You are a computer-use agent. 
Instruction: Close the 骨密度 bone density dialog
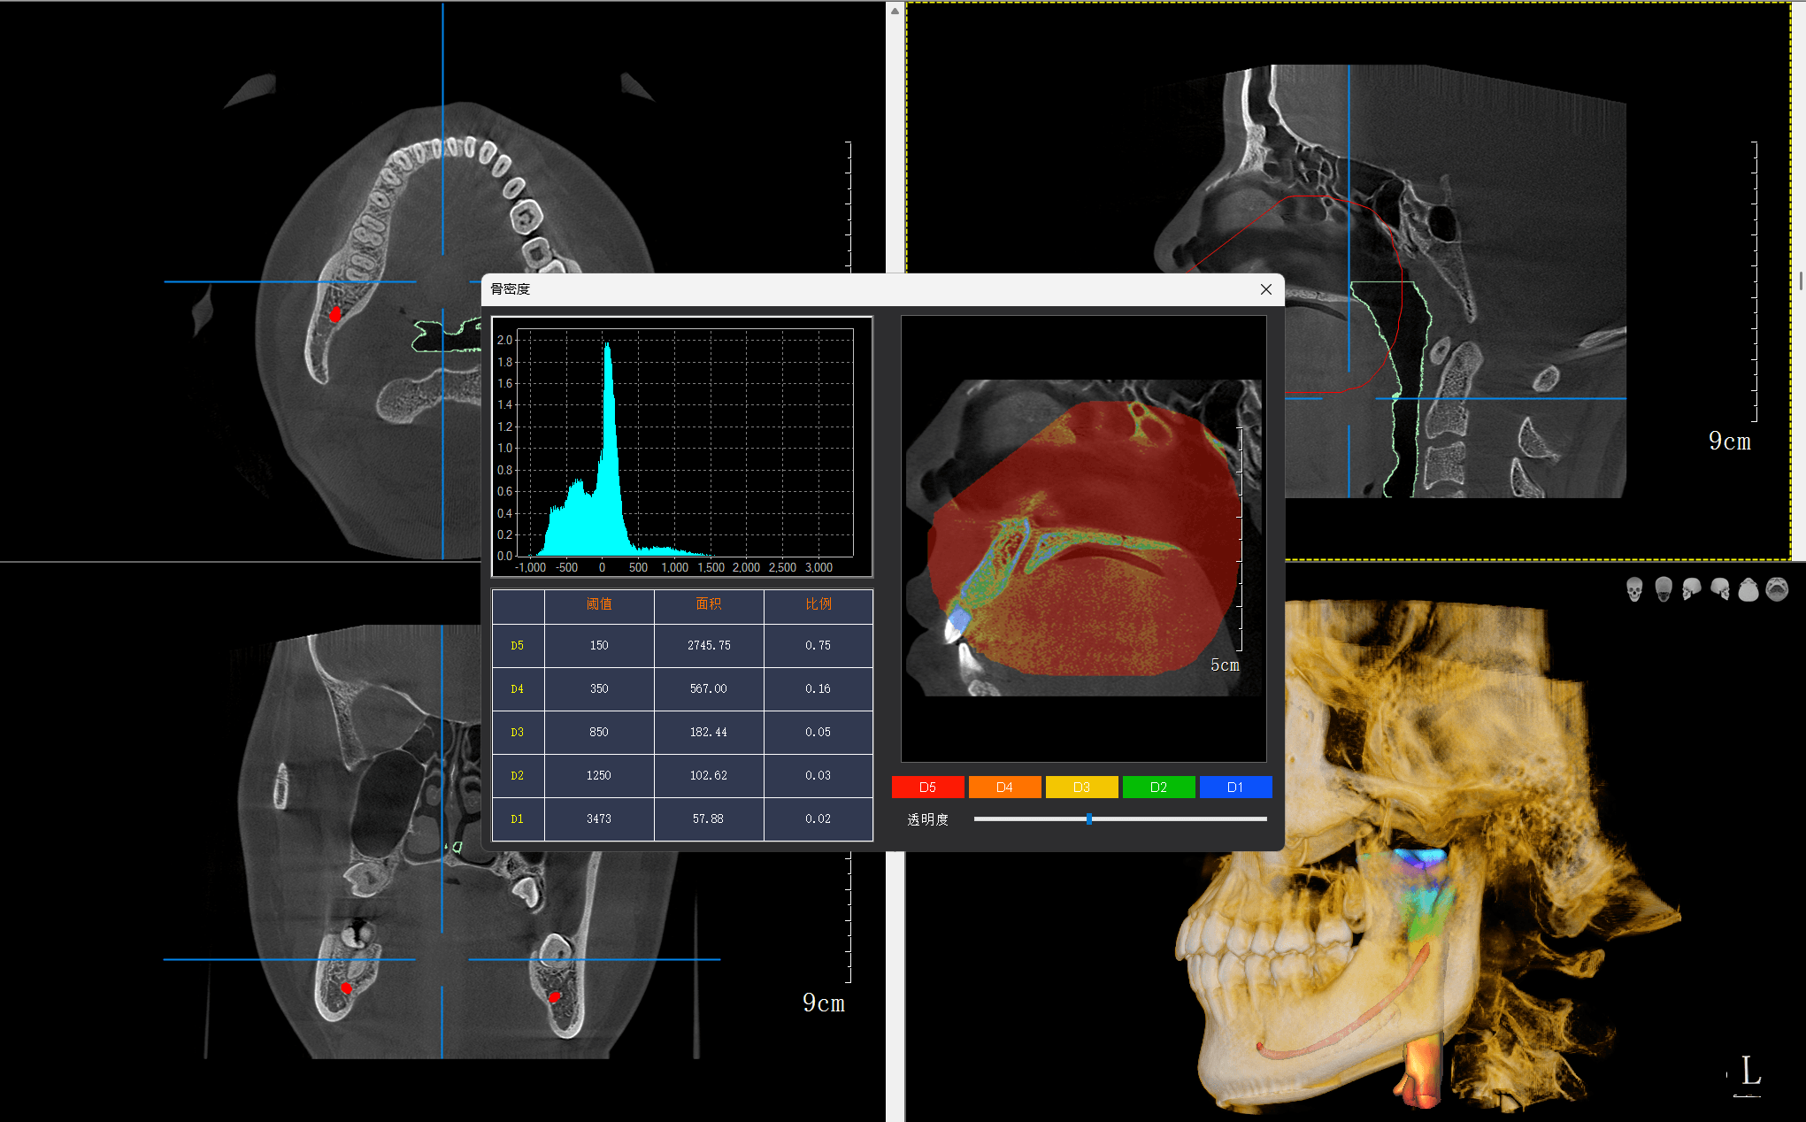pyautogui.click(x=1266, y=289)
